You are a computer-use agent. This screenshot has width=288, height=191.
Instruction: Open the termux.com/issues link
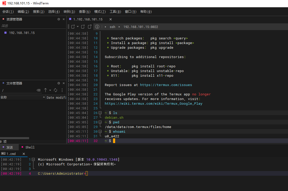tap(166, 85)
